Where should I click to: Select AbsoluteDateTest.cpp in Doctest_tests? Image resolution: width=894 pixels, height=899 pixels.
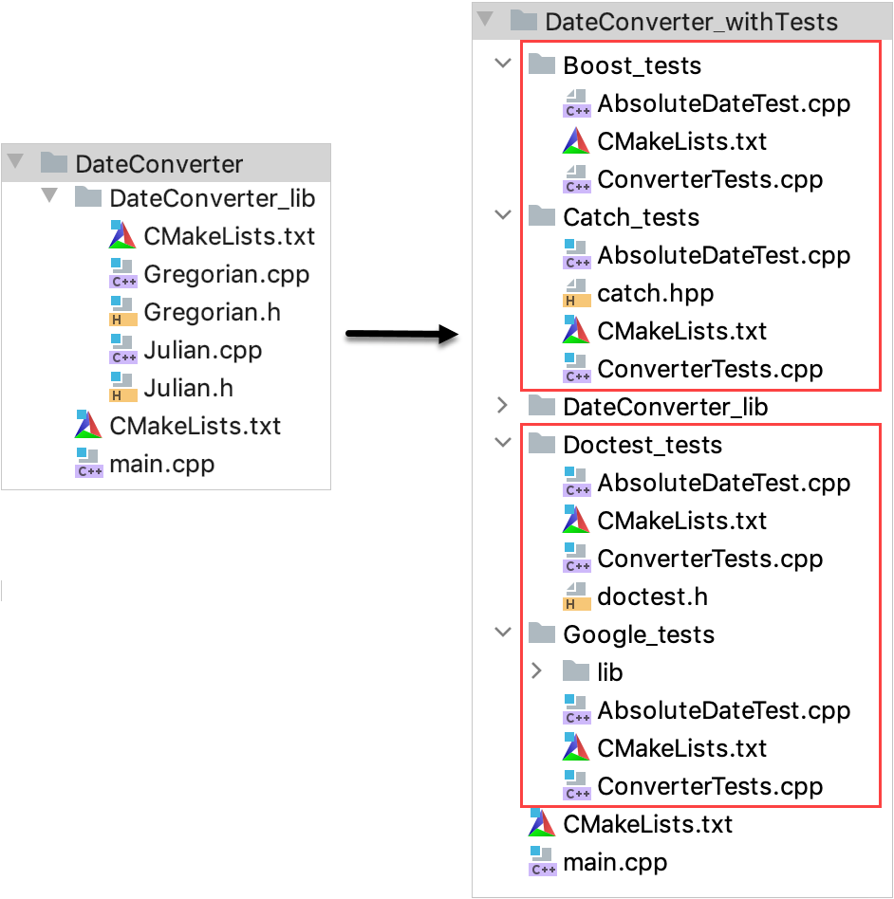pyautogui.click(x=726, y=483)
